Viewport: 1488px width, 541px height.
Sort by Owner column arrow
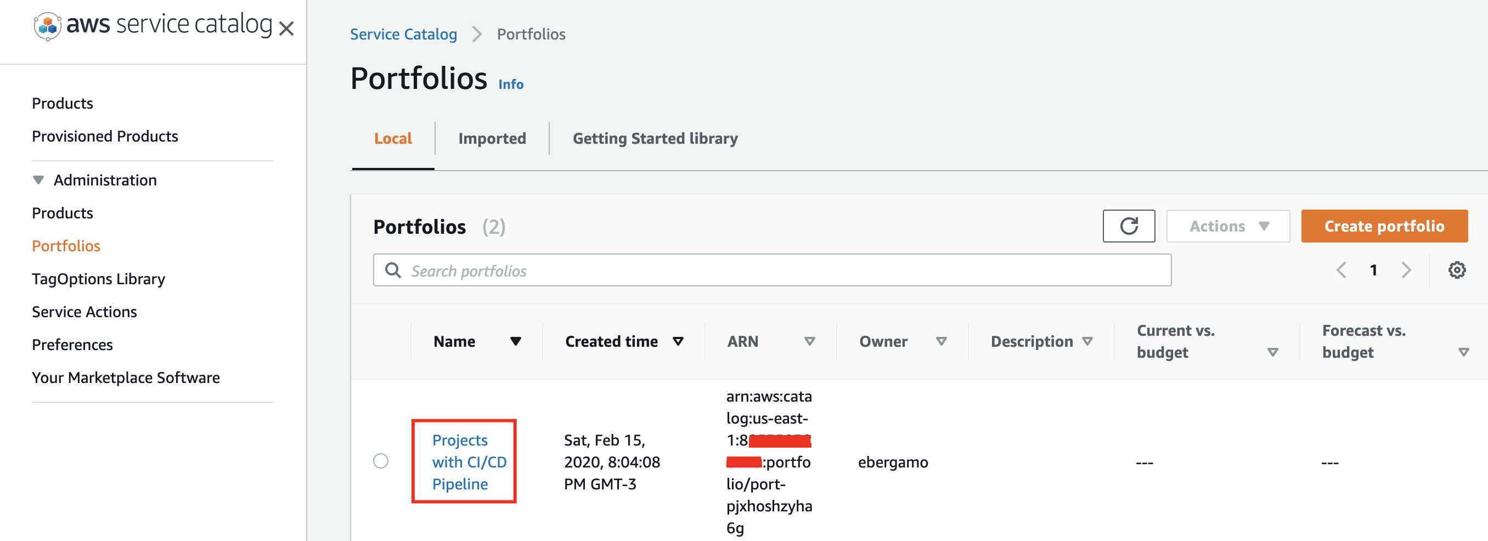pos(942,341)
